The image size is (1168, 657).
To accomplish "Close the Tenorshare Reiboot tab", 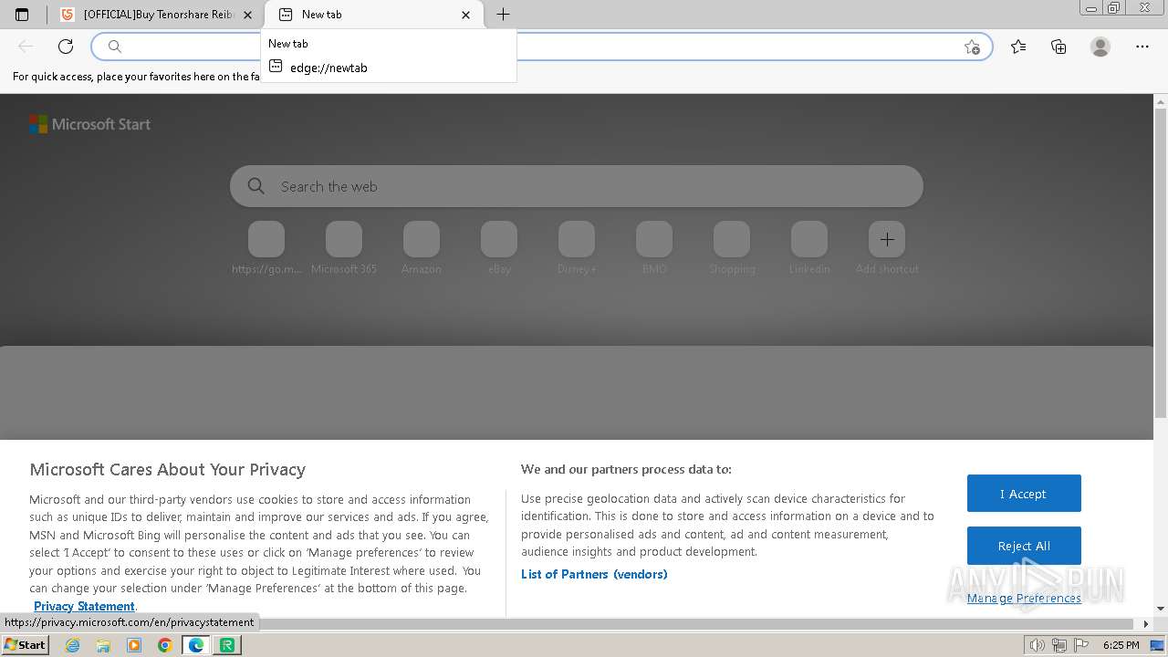I will pos(247,15).
